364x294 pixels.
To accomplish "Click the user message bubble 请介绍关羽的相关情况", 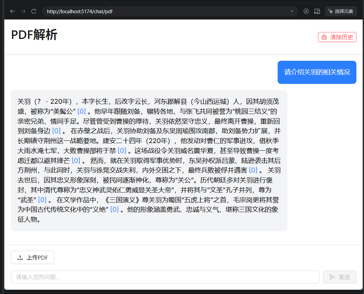I will click(317, 72).
